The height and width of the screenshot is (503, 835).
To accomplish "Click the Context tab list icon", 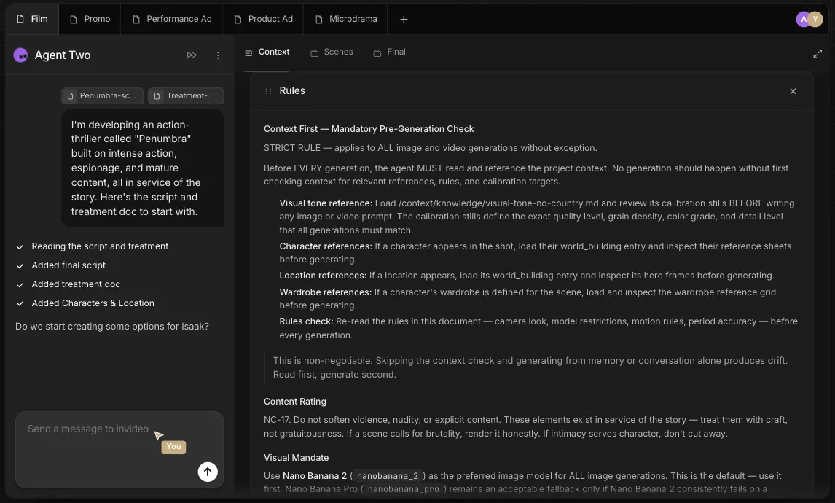I will 248,52.
